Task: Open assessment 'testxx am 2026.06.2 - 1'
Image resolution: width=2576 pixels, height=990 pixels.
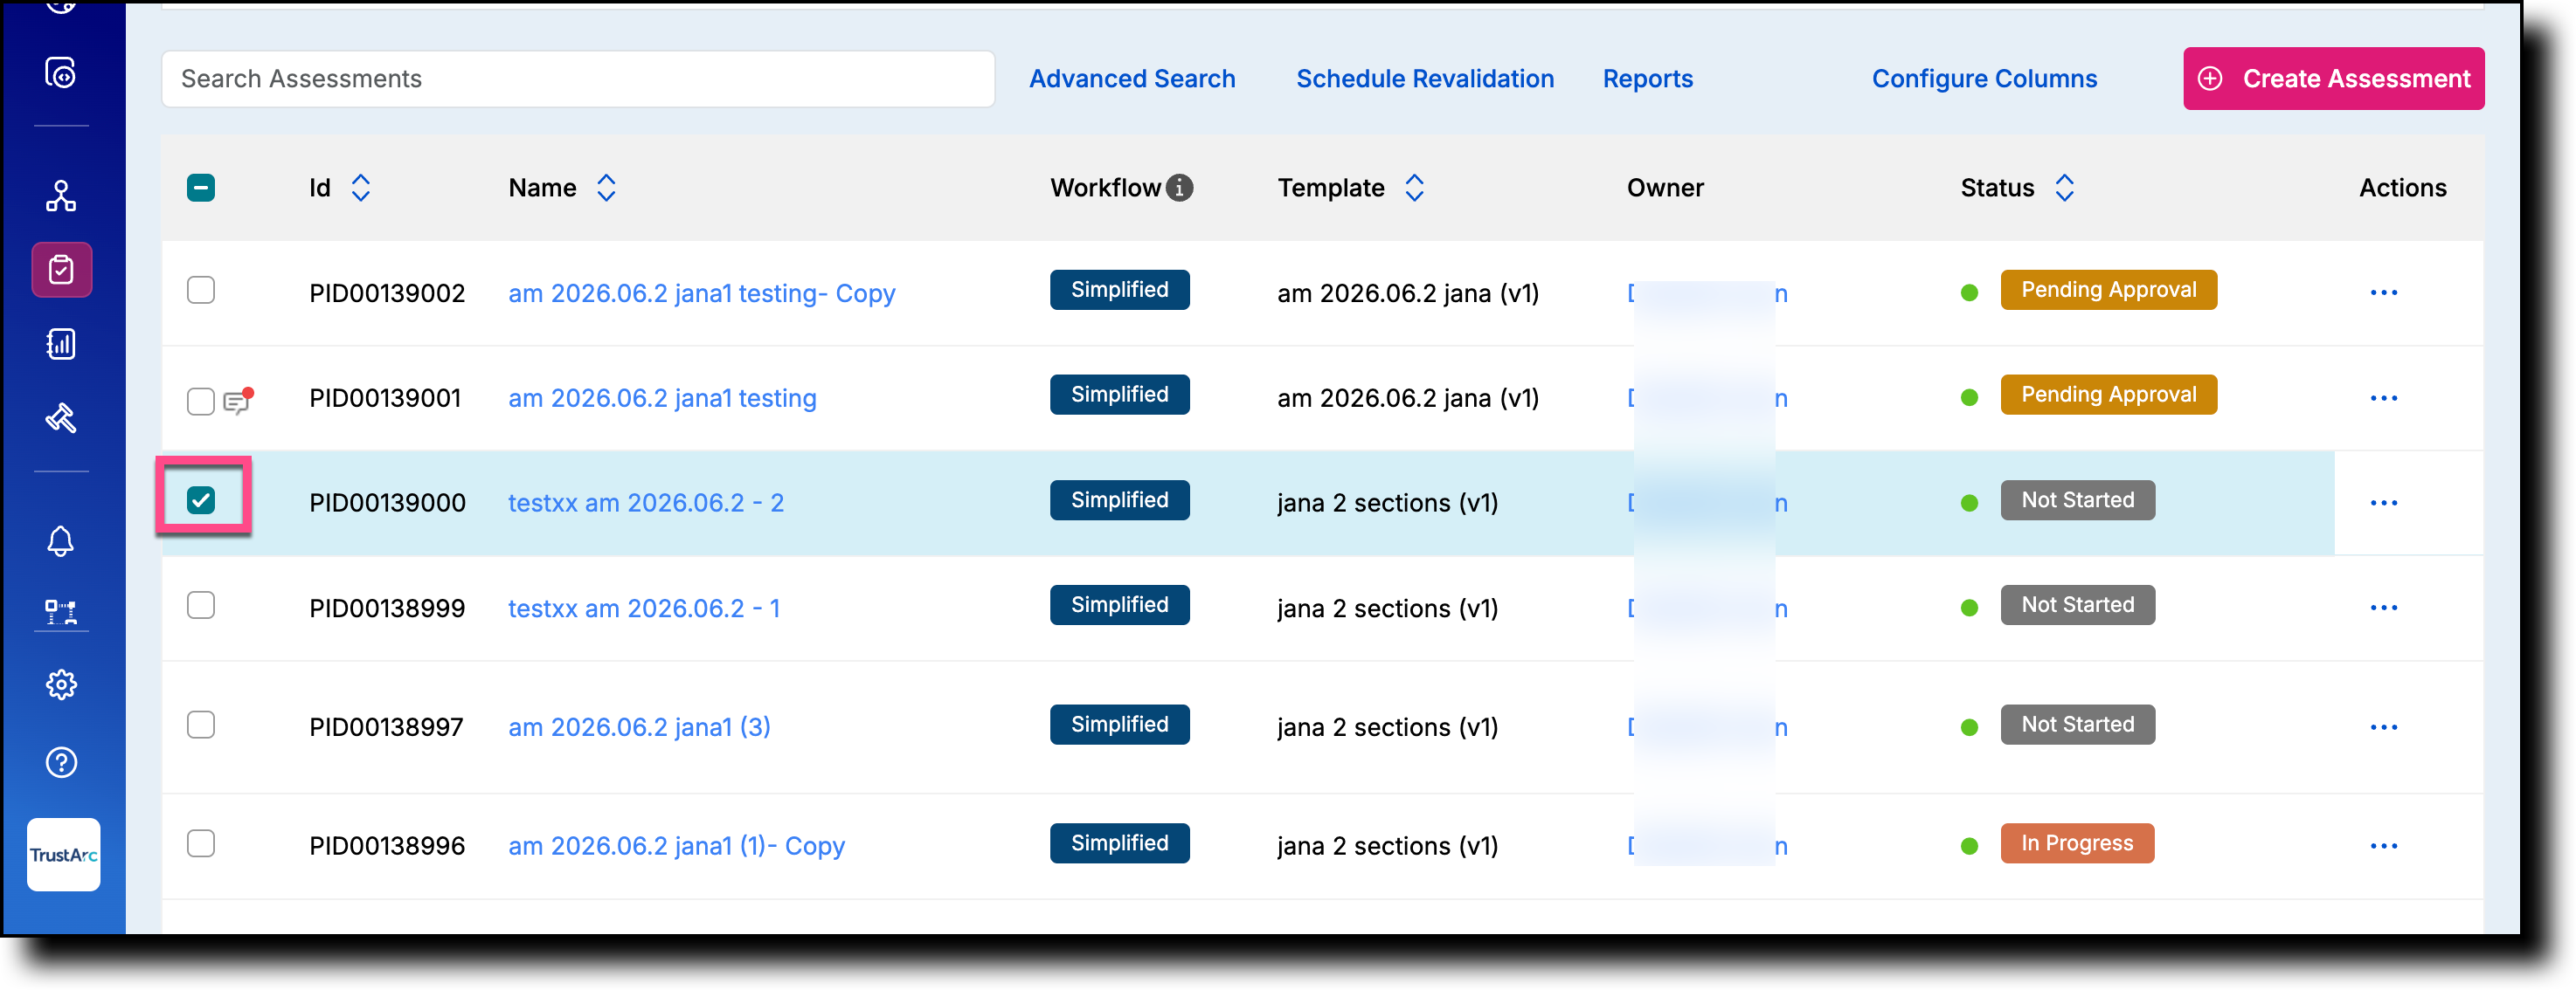Action: tap(644, 608)
